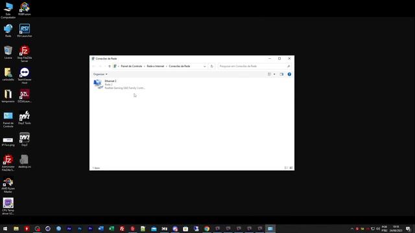Open IP Fixo.png file on desktop
This screenshot has height=233, width=415.
point(8,141)
